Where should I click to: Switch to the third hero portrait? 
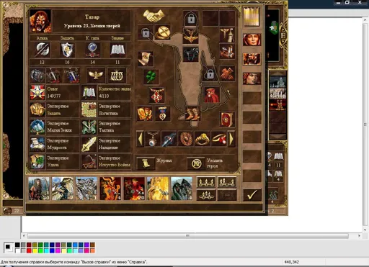click(x=252, y=78)
